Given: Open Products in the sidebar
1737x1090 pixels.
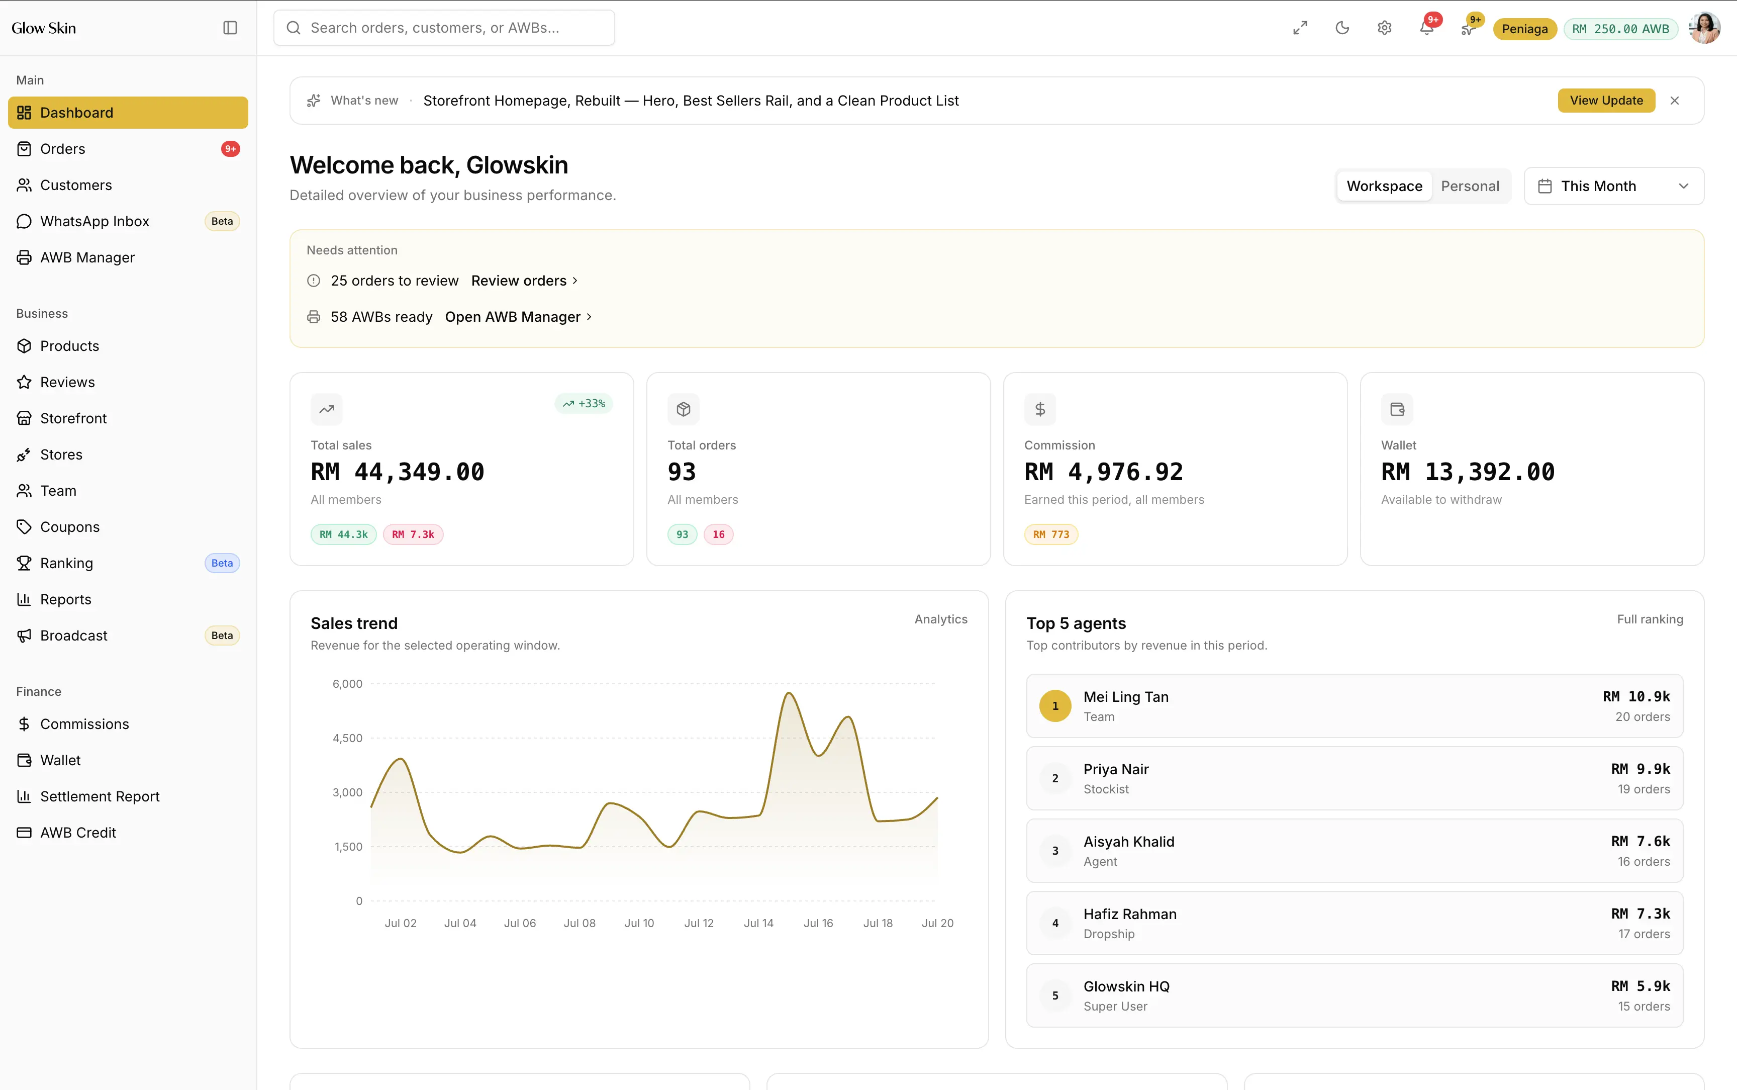Looking at the screenshot, I should (128, 346).
